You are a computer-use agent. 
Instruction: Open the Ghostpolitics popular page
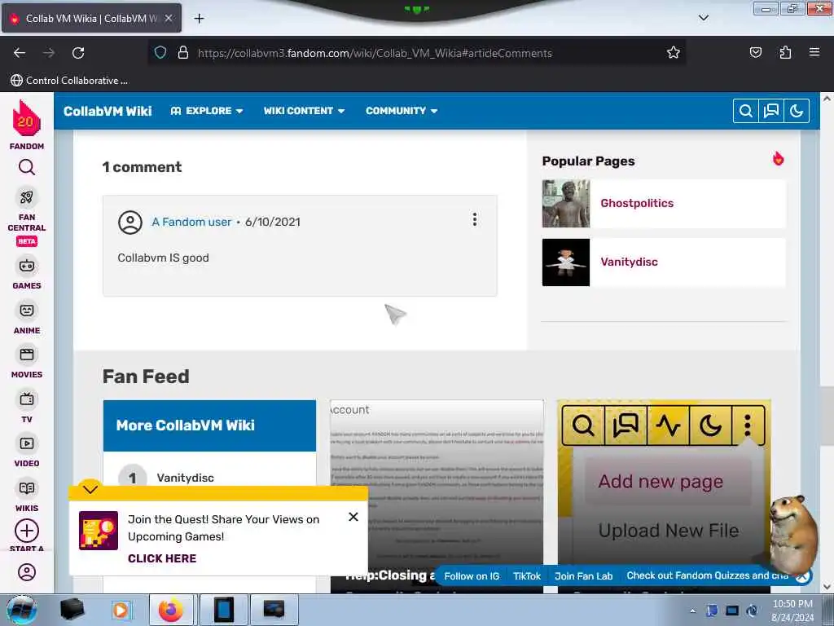637,203
